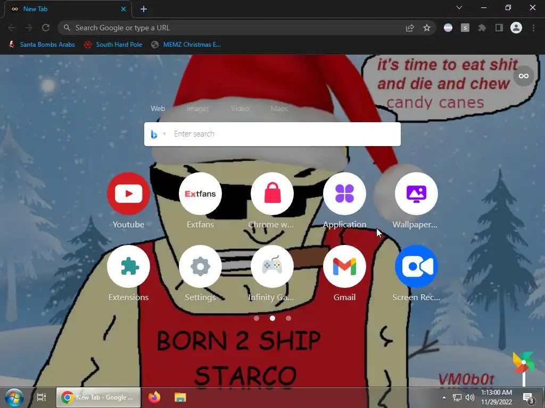Select the Maps search tab
545x408 pixels.
click(x=279, y=108)
